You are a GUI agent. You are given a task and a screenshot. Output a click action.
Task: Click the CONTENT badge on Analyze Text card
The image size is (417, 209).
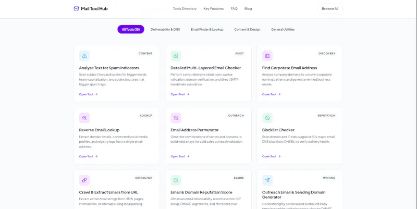tap(145, 54)
